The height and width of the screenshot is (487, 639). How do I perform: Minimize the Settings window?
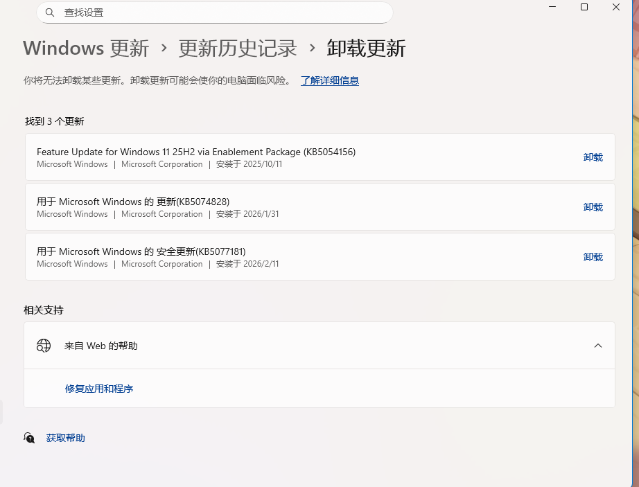pyautogui.click(x=552, y=8)
